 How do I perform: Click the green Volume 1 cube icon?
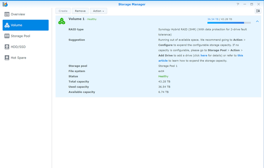pos(62,21)
